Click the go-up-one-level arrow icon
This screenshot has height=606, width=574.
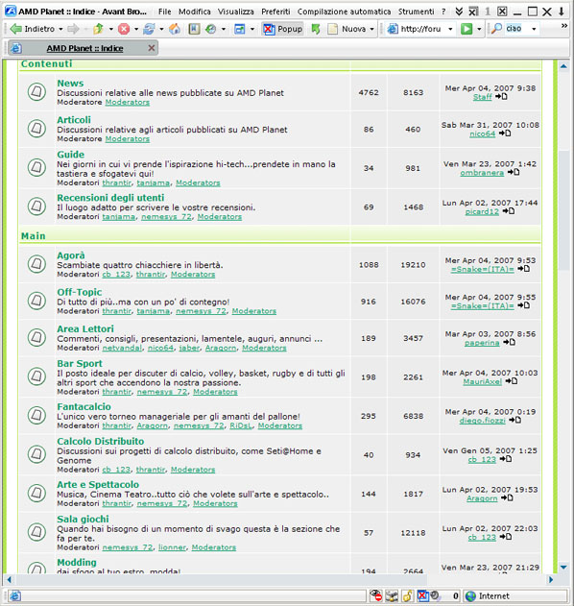click(x=99, y=29)
